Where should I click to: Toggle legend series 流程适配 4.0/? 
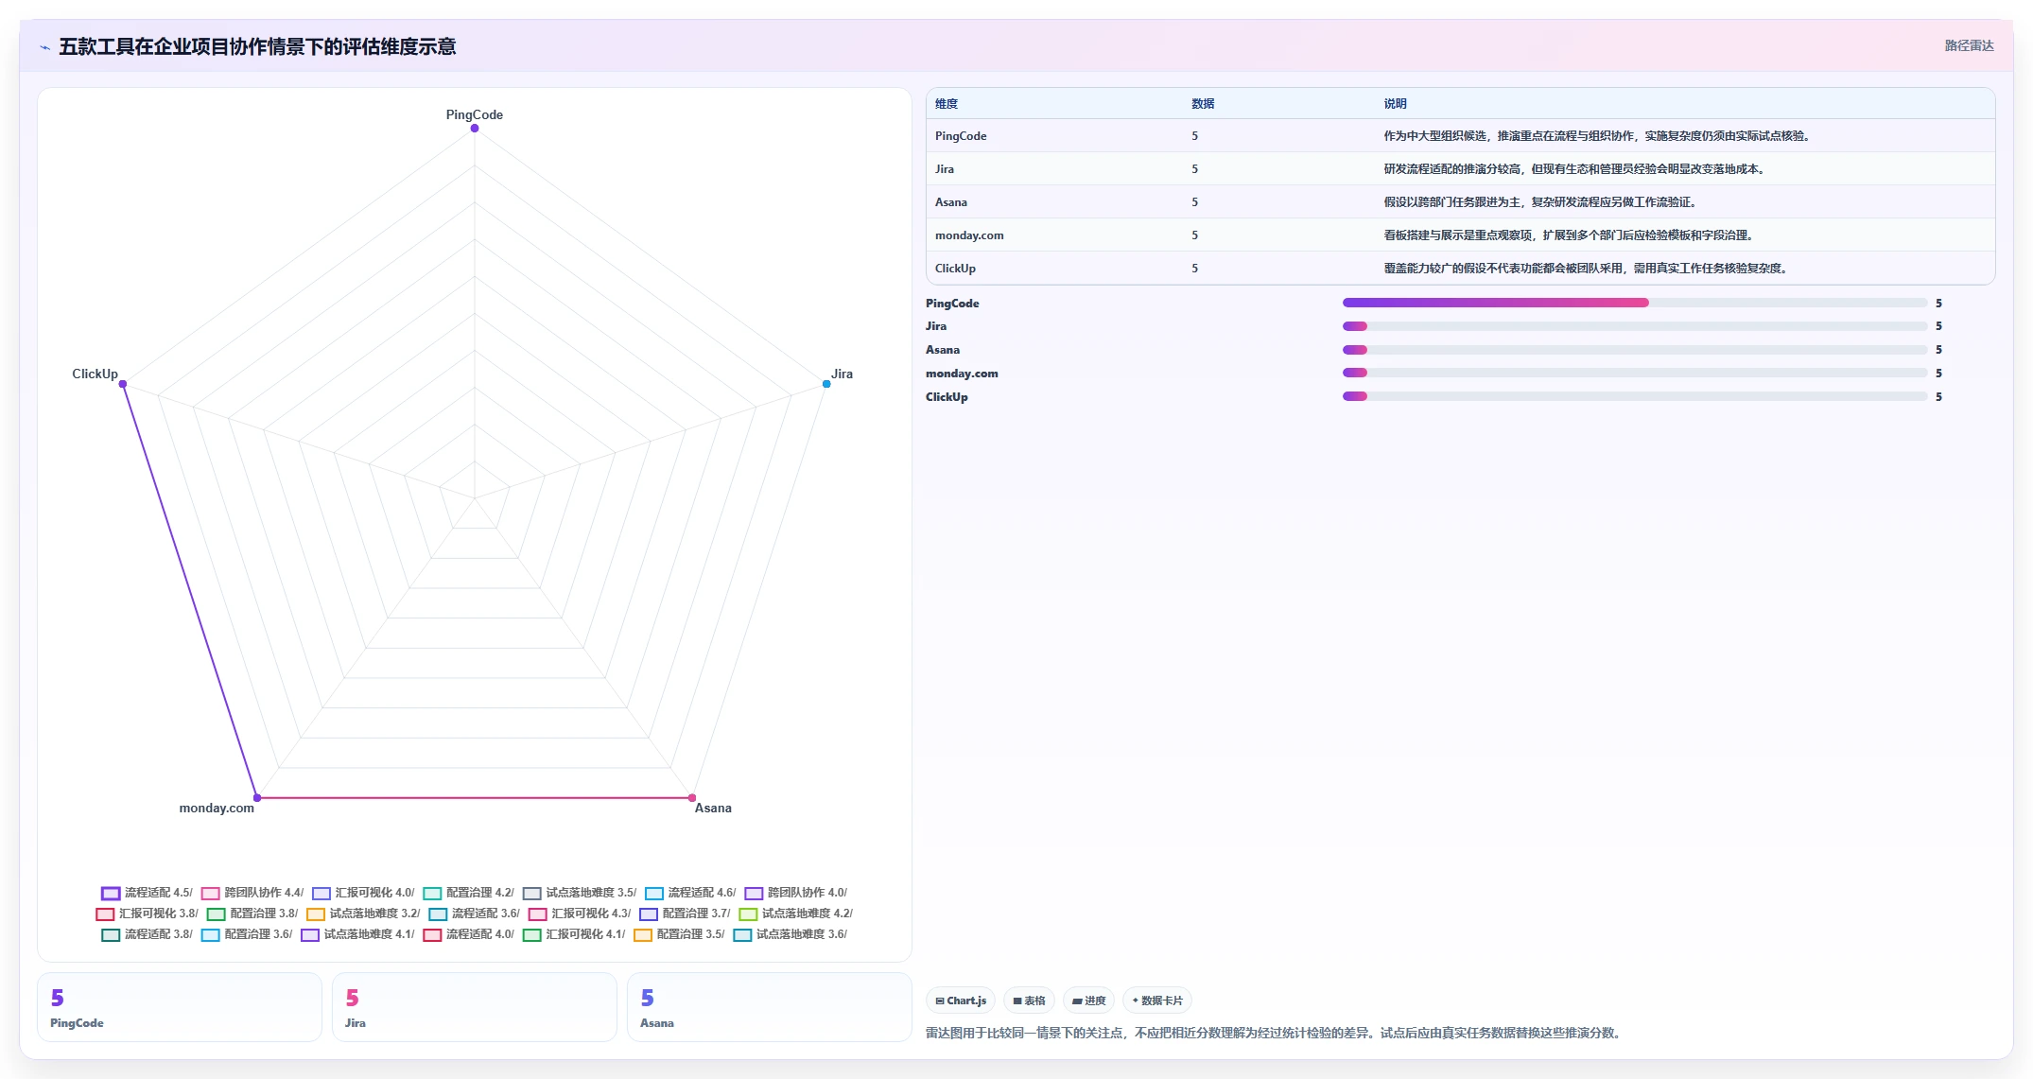(x=469, y=934)
